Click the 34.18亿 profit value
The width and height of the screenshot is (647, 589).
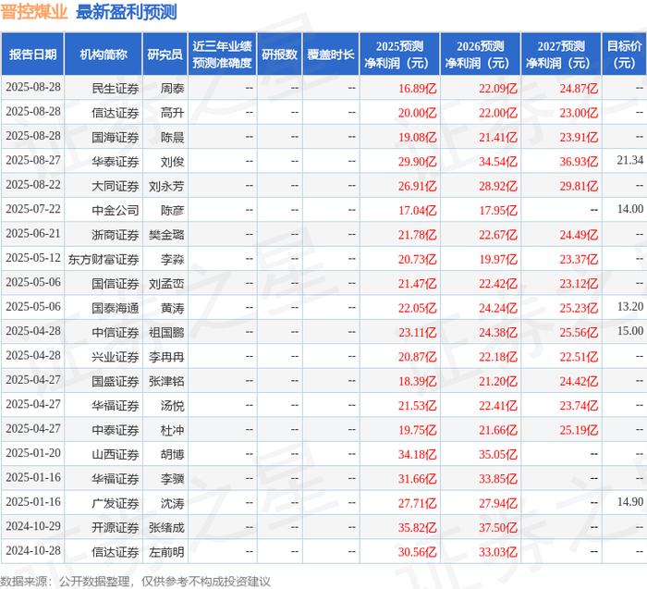tap(417, 454)
